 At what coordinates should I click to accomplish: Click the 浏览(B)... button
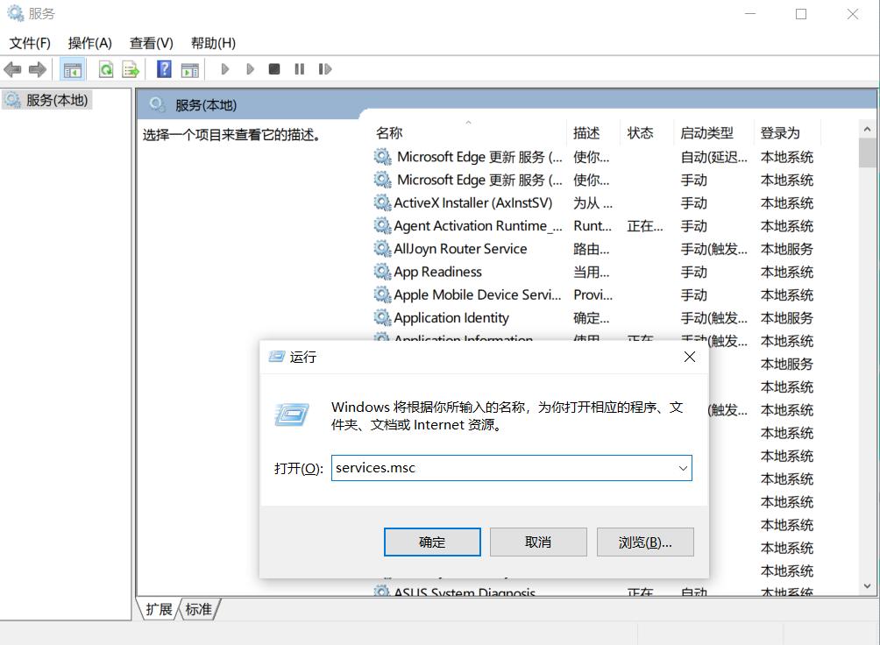[x=645, y=542]
